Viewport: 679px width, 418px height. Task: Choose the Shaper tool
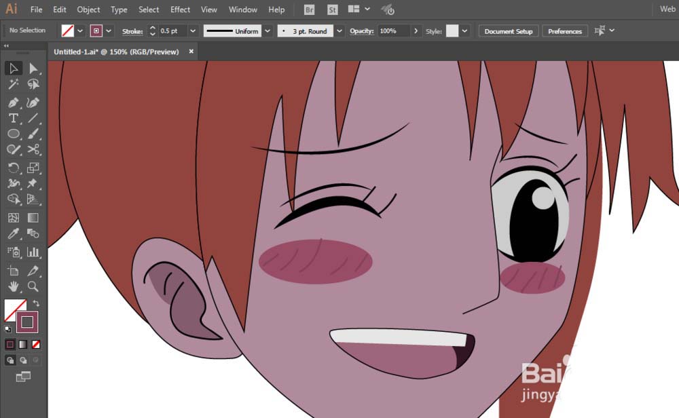[14, 150]
